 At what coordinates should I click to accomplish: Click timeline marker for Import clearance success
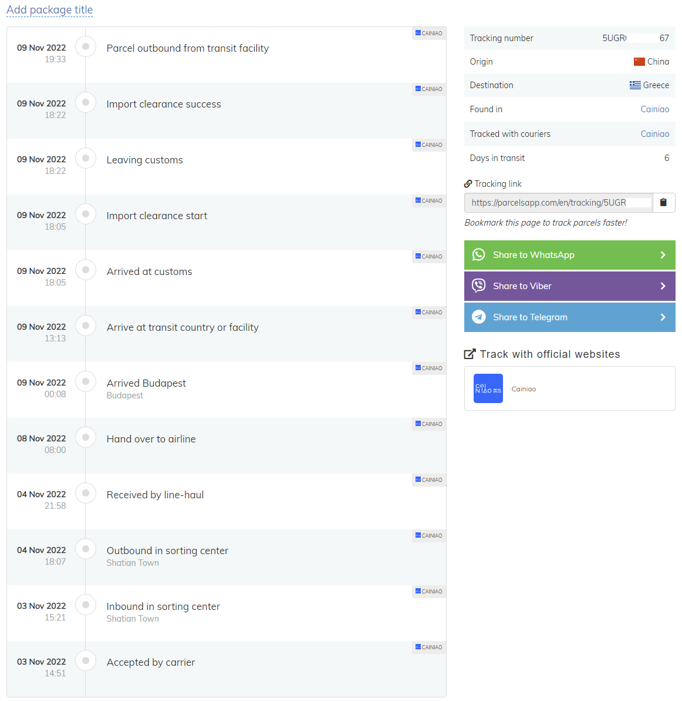[86, 102]
